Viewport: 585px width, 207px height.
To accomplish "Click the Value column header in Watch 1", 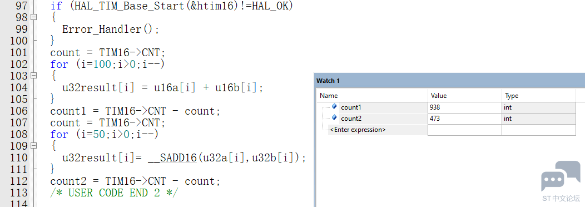I will tap(464, 96).
